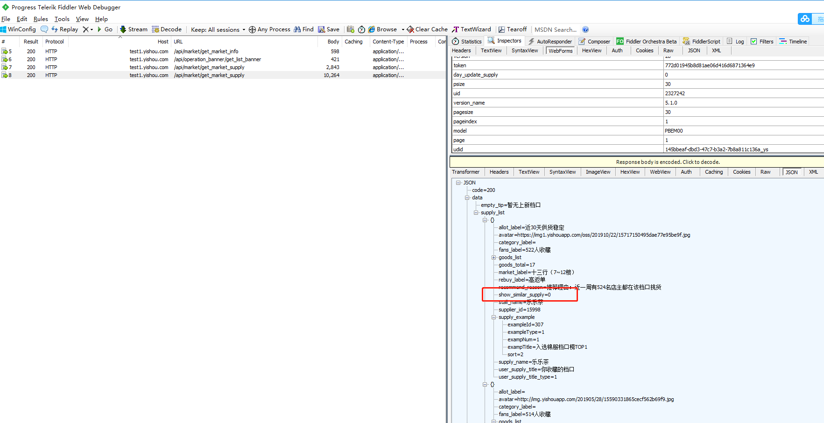
Task: Select the show_similar_supply=0 tree item
Action: (524, 295)
